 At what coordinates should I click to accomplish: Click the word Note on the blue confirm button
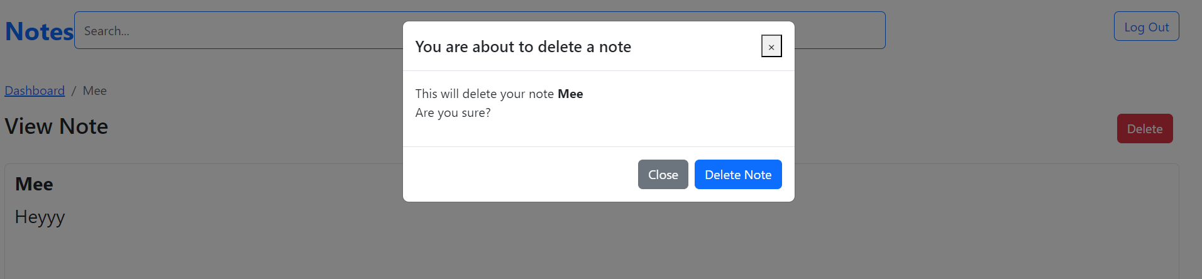pyautogui.click(x=758, y=175)
